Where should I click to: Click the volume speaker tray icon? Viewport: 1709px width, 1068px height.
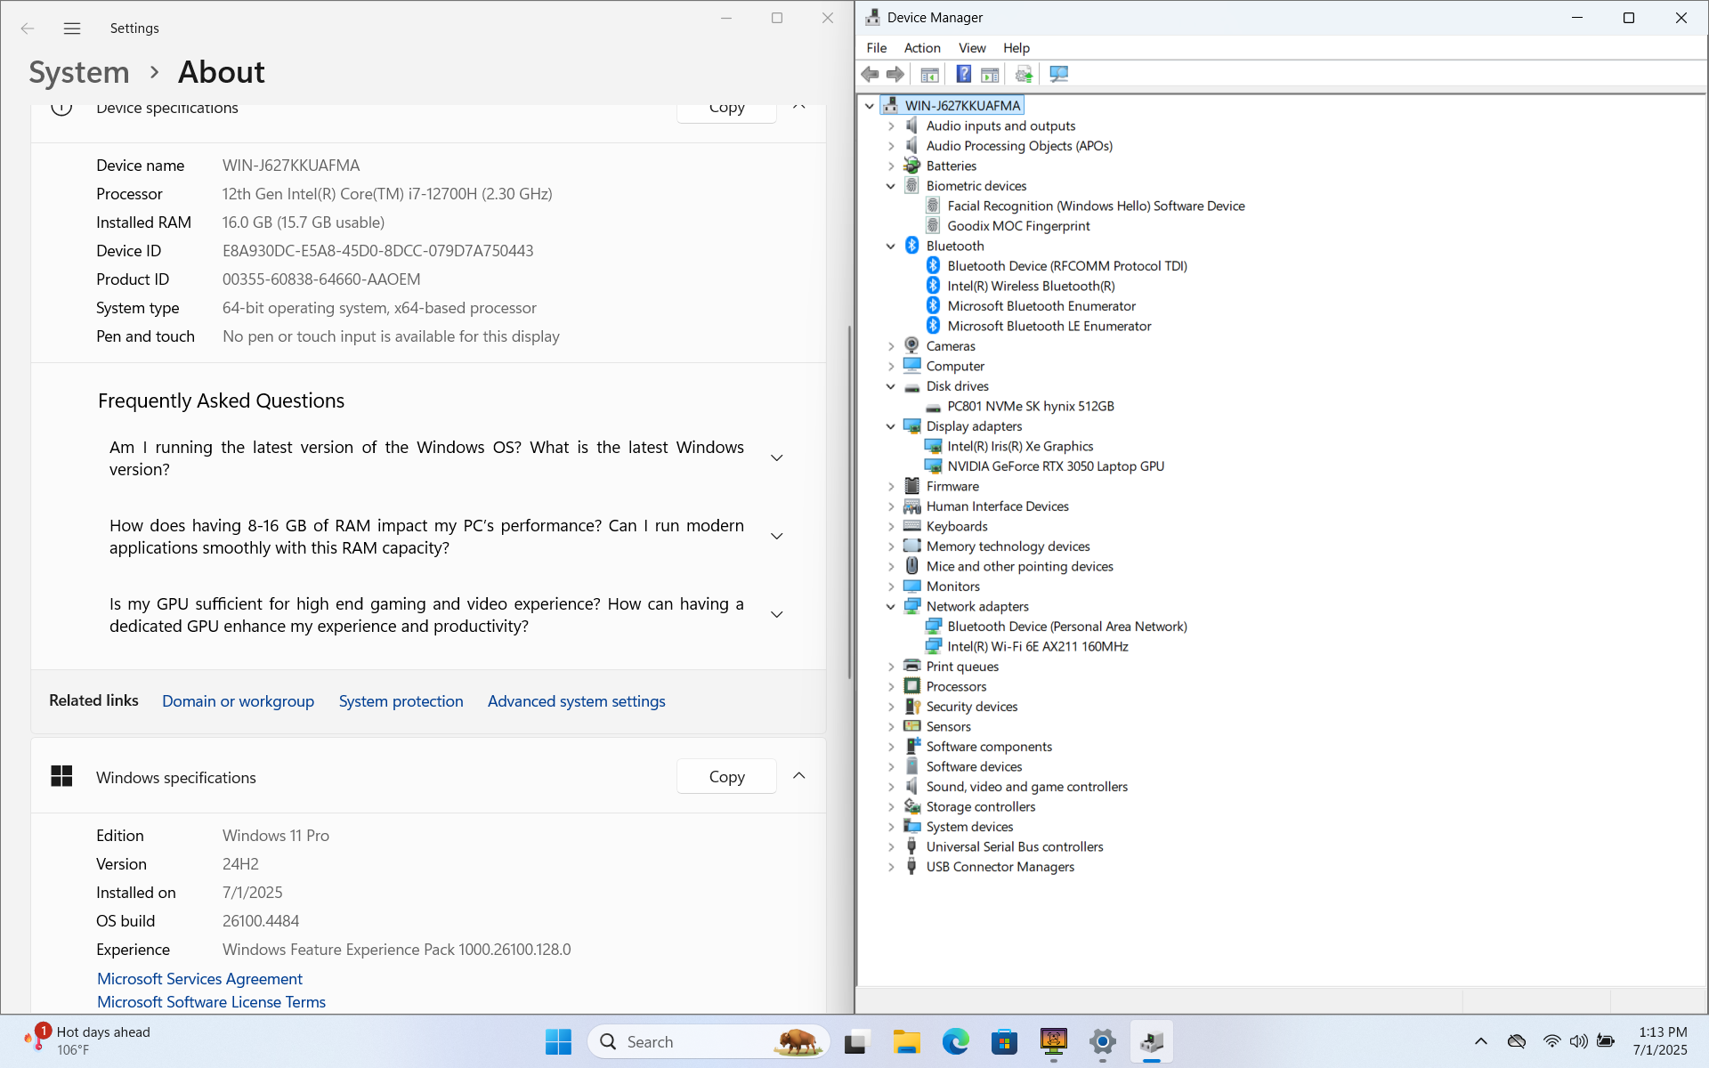(1578, 1041)
